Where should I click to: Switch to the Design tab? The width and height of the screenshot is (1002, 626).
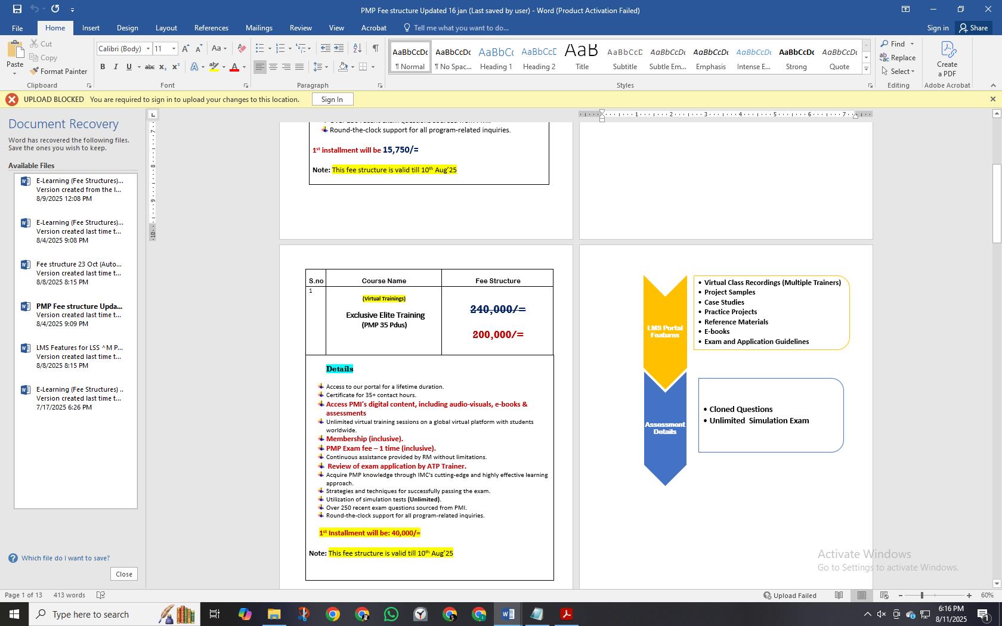(x=127, y=28)
